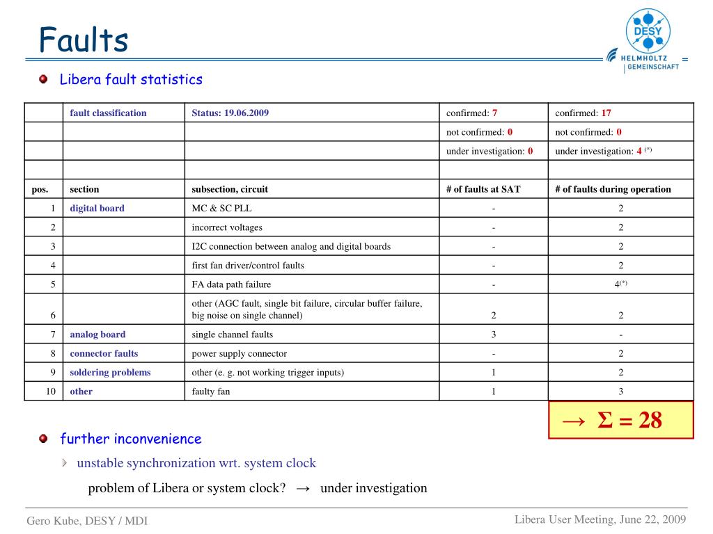The width and height of the screenshot is (713, 534).
Task: Click the chevron bullet before unstable synchronization
Action: [x=65, y=462]
